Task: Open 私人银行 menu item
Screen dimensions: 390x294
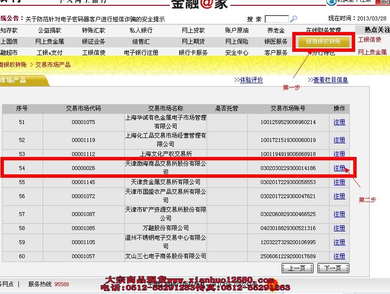Action: coord(141,31)
